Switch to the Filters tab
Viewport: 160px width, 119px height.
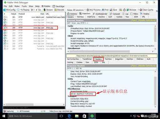pyautogui.click(x=134, y=14)
